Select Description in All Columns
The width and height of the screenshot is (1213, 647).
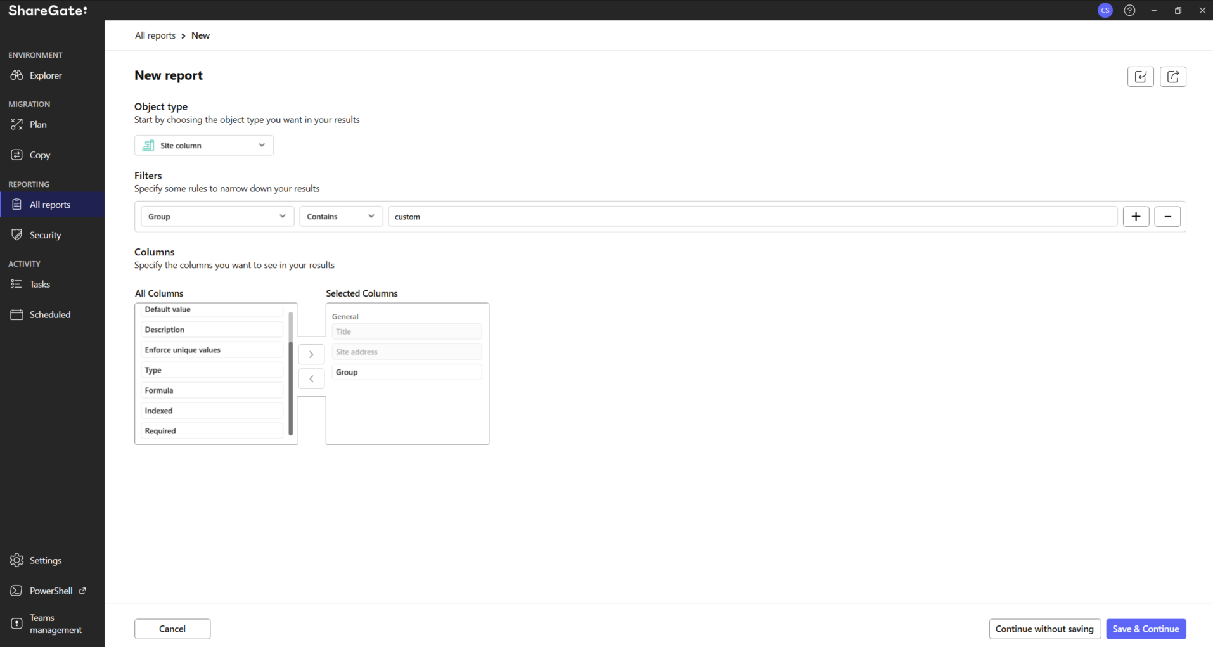(212, 330)
